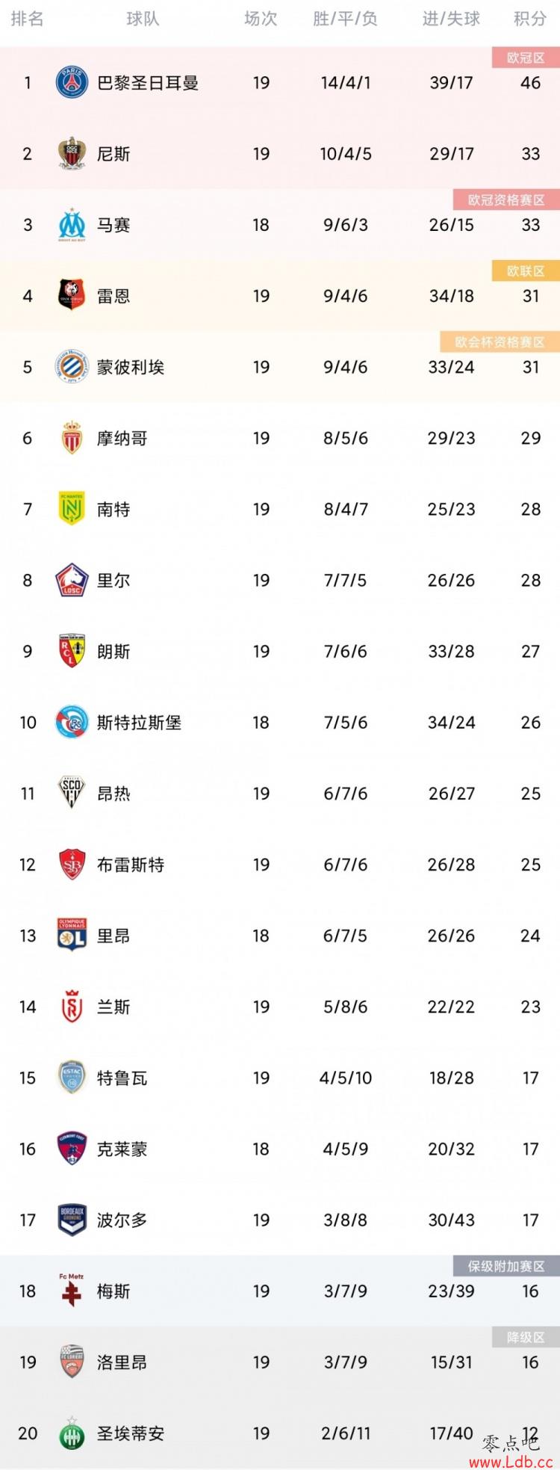This screenshot has height=1470, width=560.
Task: Click the Bordeaux Girondins crest
Action: 72,1220
